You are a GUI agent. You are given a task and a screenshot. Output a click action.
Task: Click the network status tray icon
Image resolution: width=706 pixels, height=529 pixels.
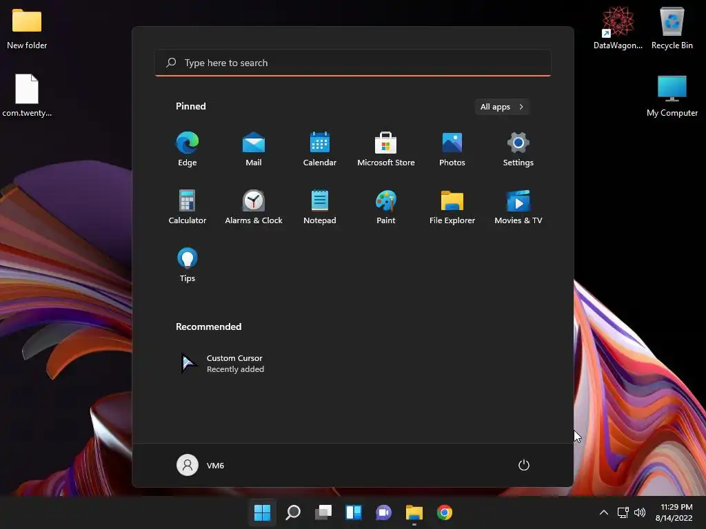pos(623,512)
